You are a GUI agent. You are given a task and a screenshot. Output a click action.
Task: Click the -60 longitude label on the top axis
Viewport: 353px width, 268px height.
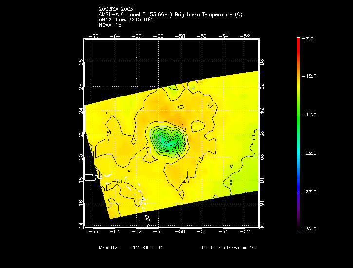[x=158, y=36]
